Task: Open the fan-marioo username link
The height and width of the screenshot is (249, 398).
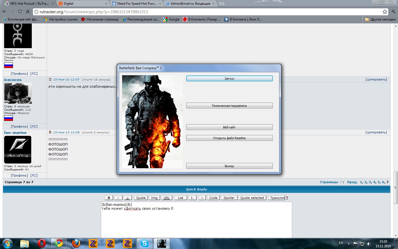Action: [15, 133]
